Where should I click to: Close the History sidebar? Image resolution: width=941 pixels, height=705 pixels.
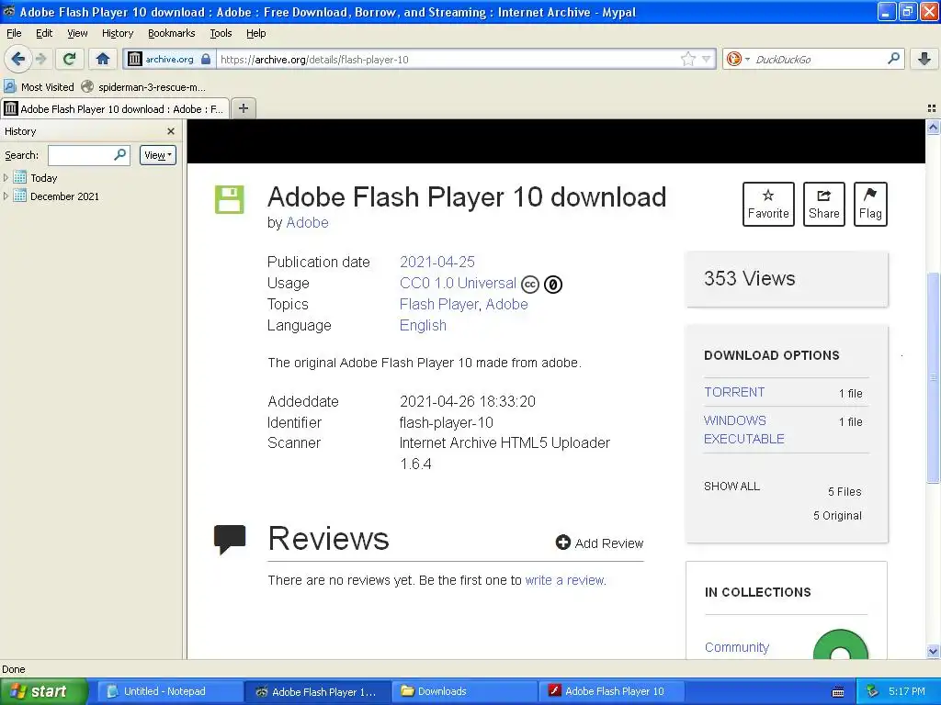pos(171,131)
